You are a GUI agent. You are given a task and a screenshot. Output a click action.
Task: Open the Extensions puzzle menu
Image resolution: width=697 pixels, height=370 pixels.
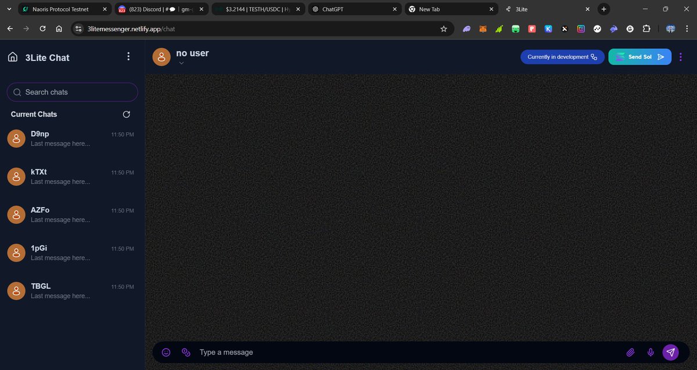click(x=646, y=29)
